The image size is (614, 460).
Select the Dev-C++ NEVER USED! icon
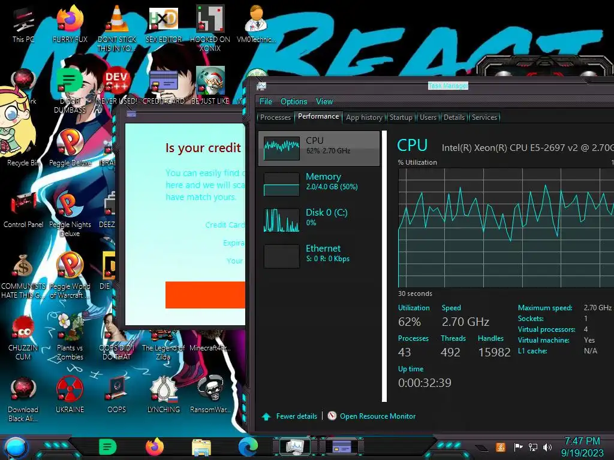tap(117, 86)
